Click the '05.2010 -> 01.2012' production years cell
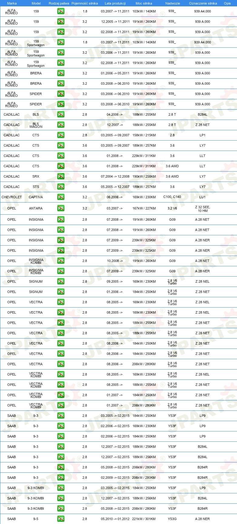237x524 pixels. pos(115,519)
